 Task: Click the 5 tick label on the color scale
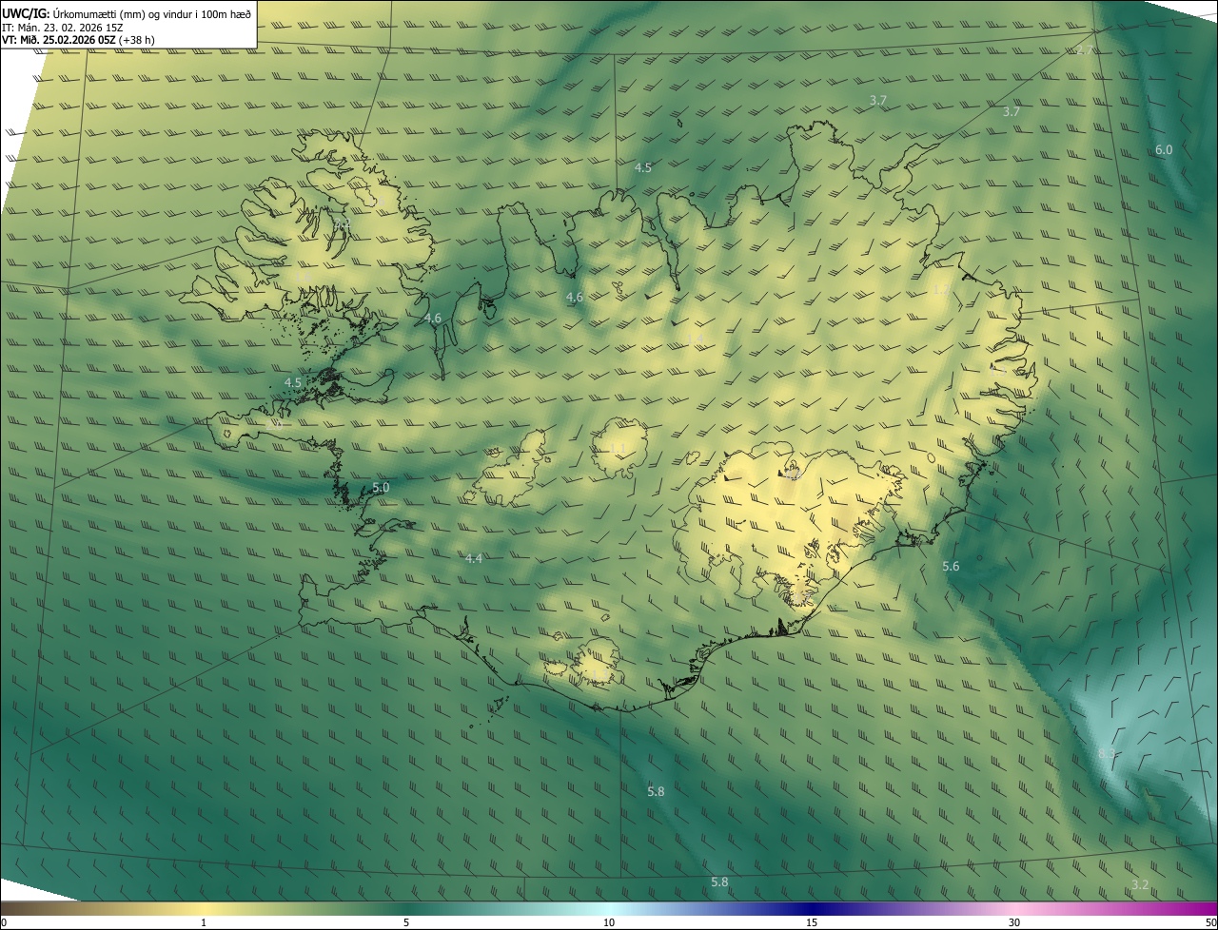(x=406, y=922)
